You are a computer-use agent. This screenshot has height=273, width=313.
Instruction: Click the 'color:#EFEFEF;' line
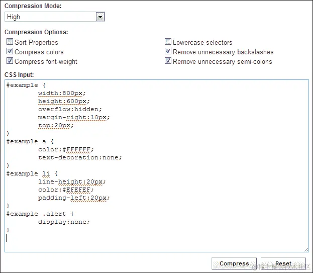pos(66,190)
